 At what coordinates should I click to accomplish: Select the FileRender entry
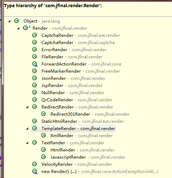[x=72, y=57]
